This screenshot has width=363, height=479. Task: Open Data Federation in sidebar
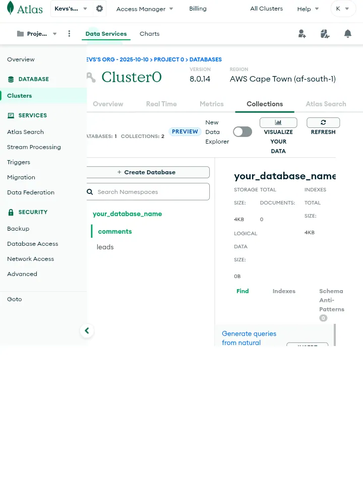tap(31, 192)
